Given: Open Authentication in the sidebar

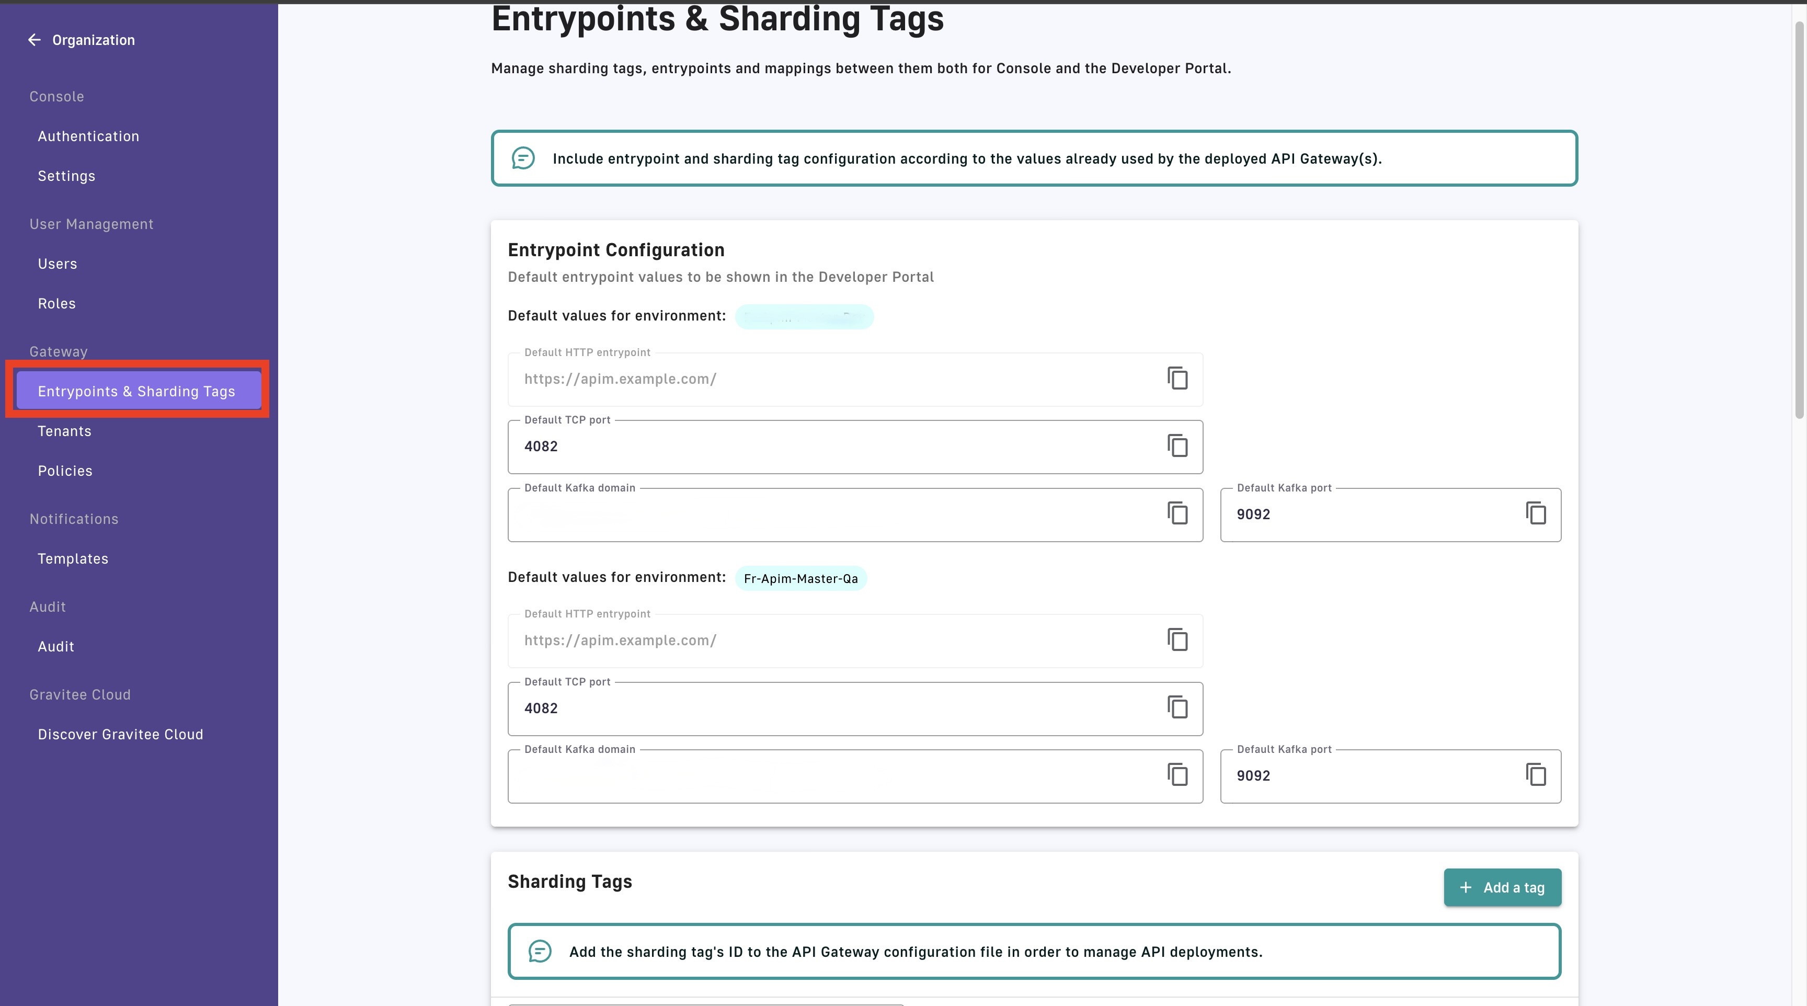Looking at the screenshot, I should click(x=88, y=136).
